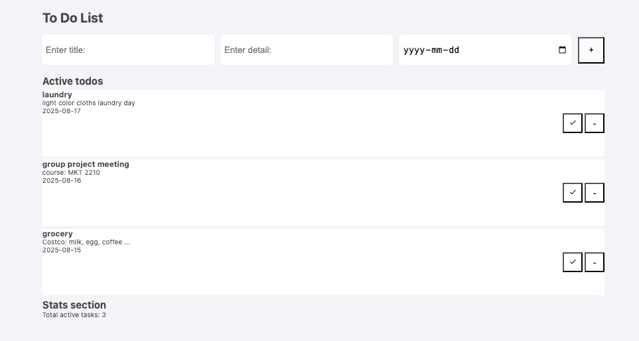Select the grocery todo title
Image resolution: width=639 pixels, height=341 pixels.
(x=58, y=234)
